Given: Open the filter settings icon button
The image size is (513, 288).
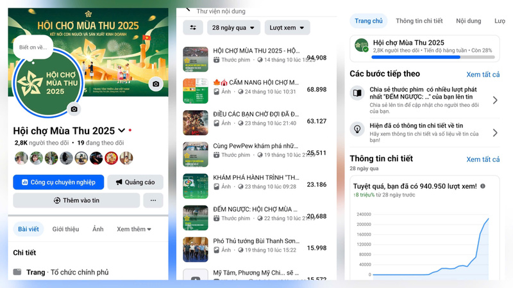Looking at the screenshot, I should [193, 28].
